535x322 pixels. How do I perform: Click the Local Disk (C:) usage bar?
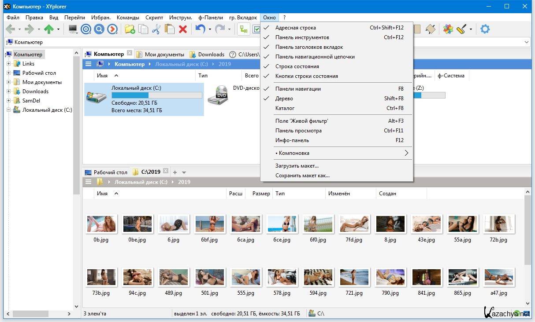coord(156,95)
